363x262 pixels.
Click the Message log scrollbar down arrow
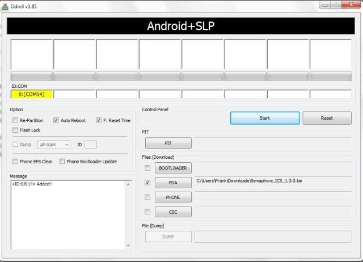[128, 246]
